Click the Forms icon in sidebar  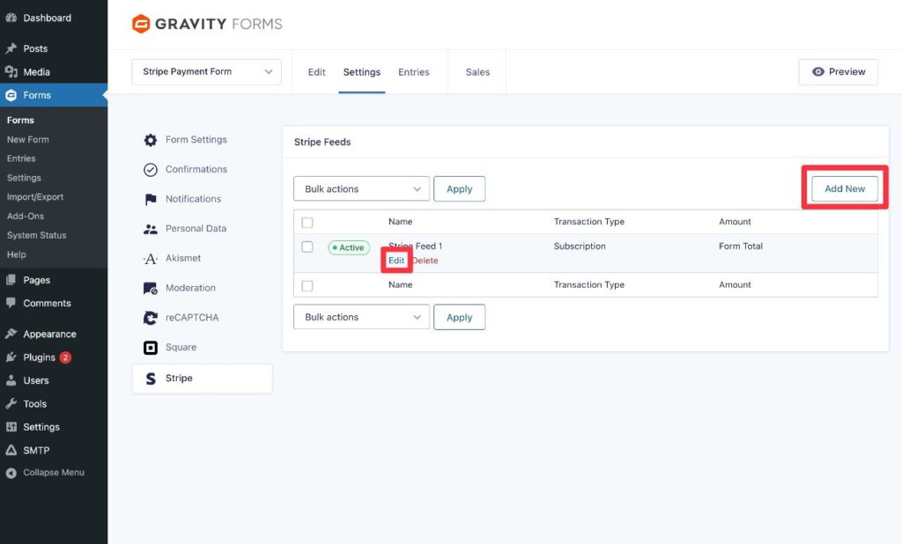click(11, 95)
